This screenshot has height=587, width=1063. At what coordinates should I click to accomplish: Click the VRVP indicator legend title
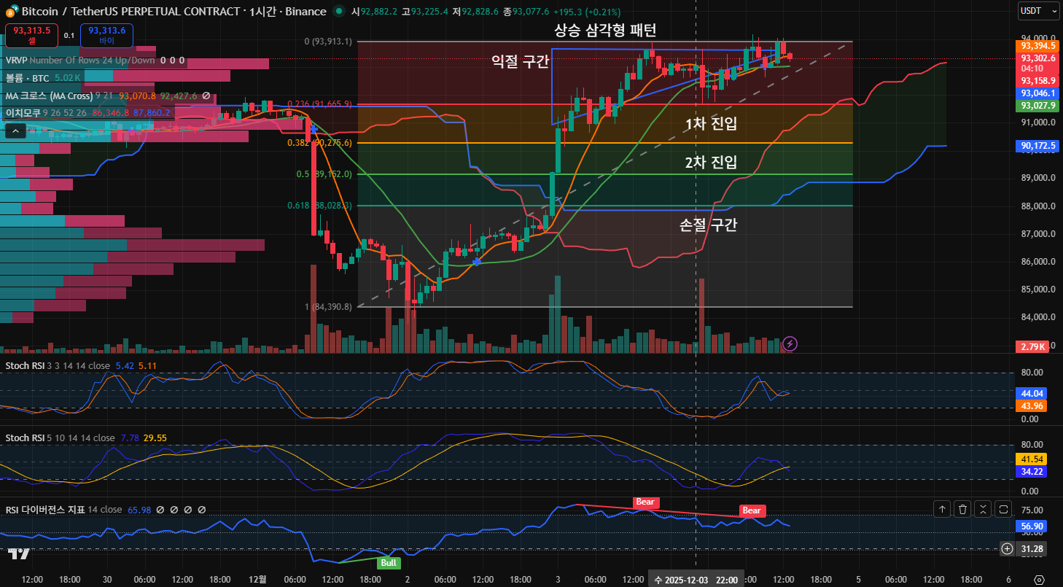tap(15, 61)
